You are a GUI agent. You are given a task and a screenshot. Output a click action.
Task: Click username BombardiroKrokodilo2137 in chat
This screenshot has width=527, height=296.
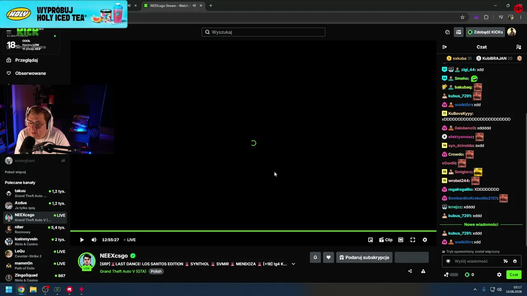tap(473, 198)
